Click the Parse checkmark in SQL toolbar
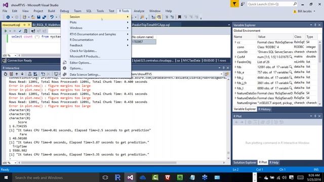Image resolution: width=324 pixels, height=182 pixels. point(20,31)
